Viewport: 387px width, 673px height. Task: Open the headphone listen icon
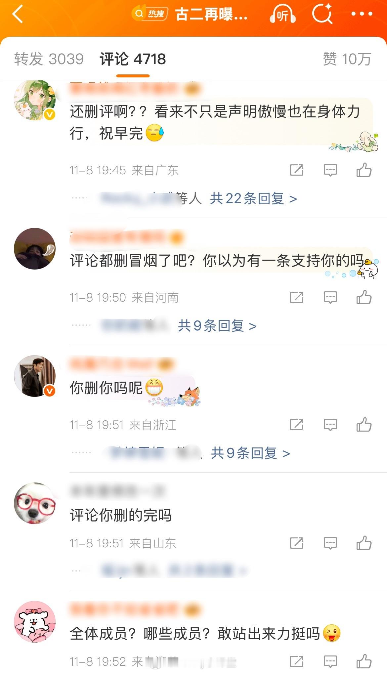coord(283,14)
